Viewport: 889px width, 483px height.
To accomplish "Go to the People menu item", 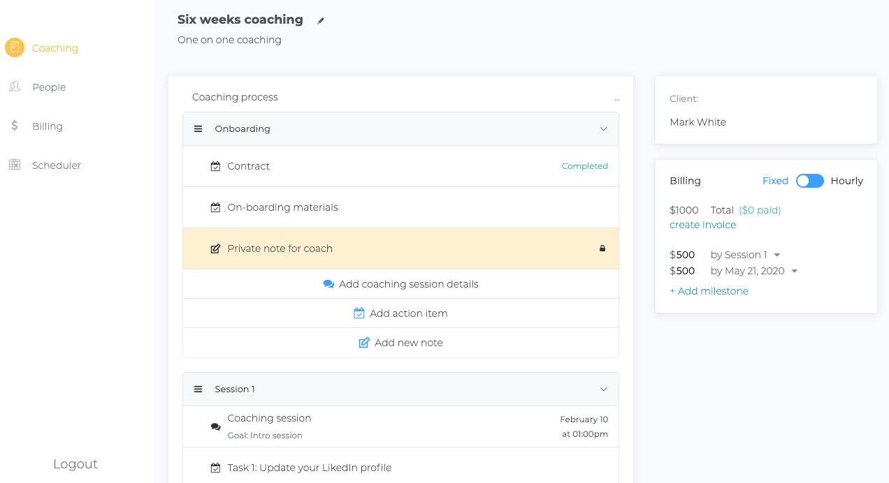I will (x=49, y=87).
